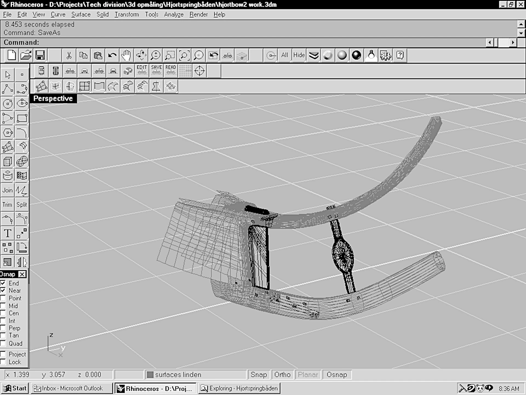526x395 pixels.
Task: Open Help with the question mark icon
Action: (400, 55)
